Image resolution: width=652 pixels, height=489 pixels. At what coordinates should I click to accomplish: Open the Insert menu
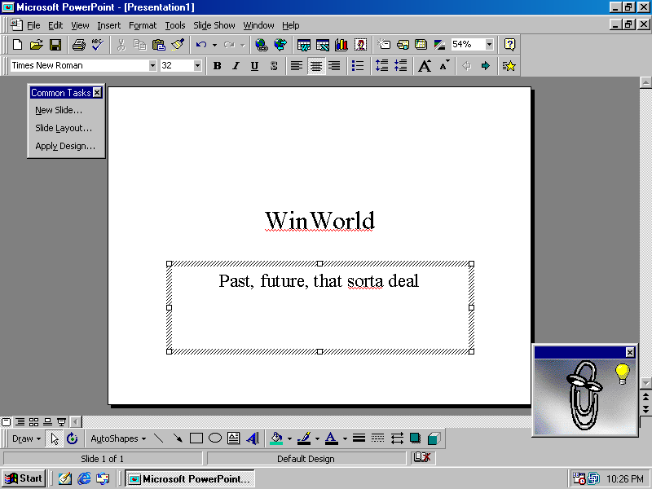pos(109,25)
